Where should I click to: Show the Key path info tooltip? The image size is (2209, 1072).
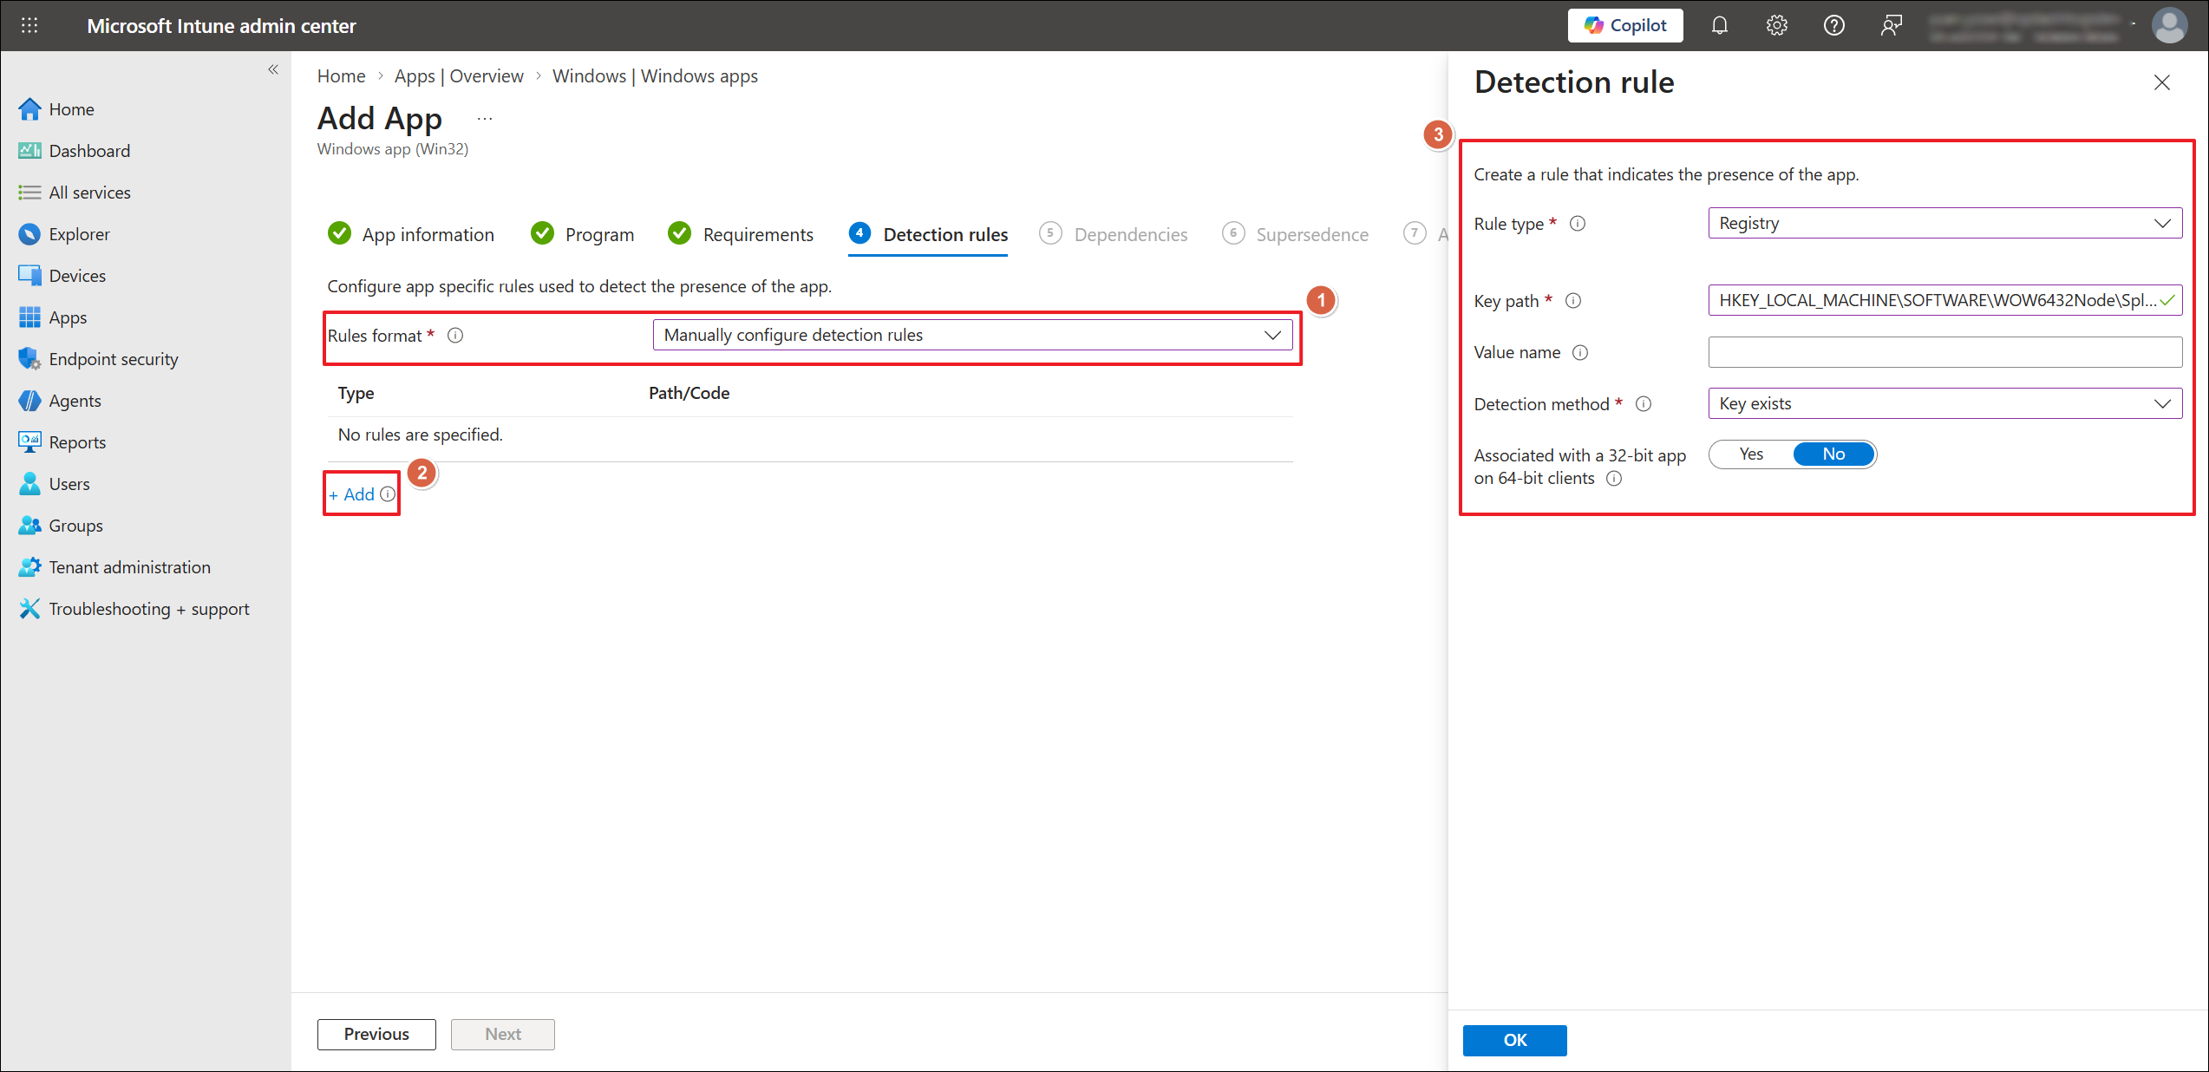coord(1573,301)
